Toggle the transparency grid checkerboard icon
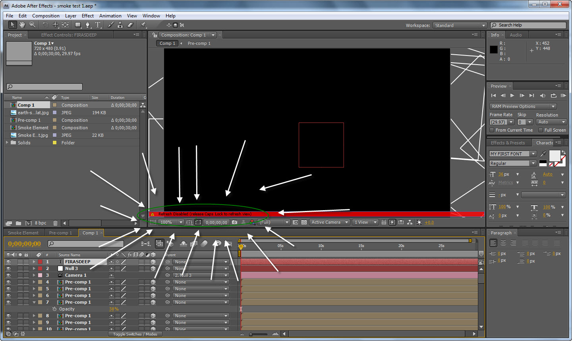The width and height of the screenshot is (572, 341). (304, 222)
